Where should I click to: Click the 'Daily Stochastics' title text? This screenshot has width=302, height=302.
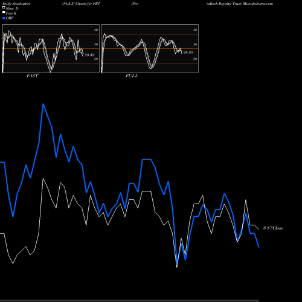pos(16,4)
